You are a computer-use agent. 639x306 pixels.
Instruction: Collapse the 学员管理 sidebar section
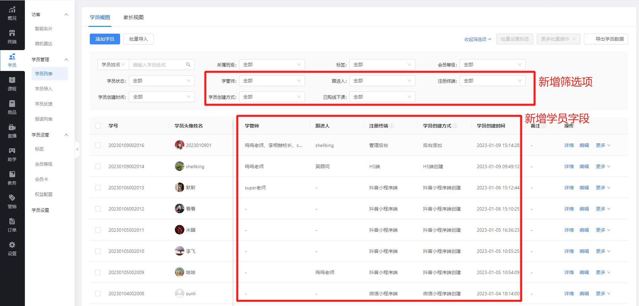pos(66,60)
